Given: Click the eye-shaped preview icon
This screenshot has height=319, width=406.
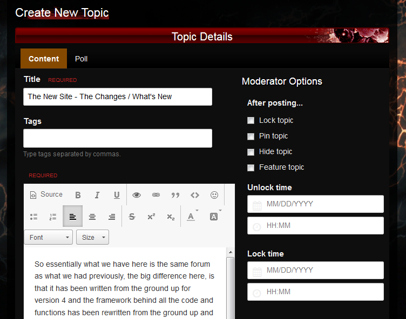Looking at the screenshot, I should point(137,195).
